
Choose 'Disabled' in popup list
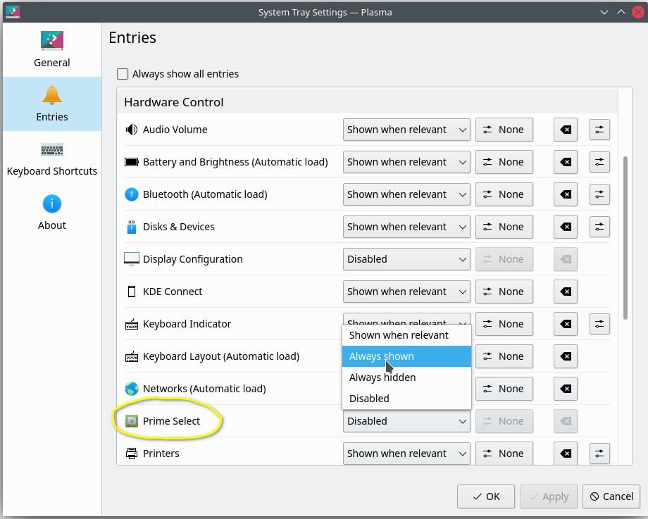(406, 399)
